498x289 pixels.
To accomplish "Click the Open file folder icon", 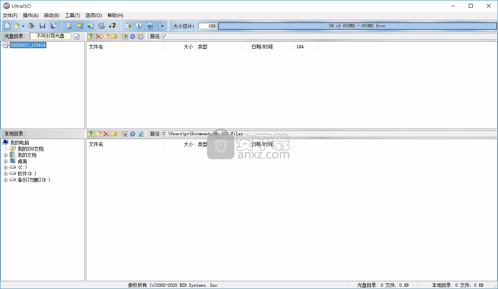I will coord(16,26).
